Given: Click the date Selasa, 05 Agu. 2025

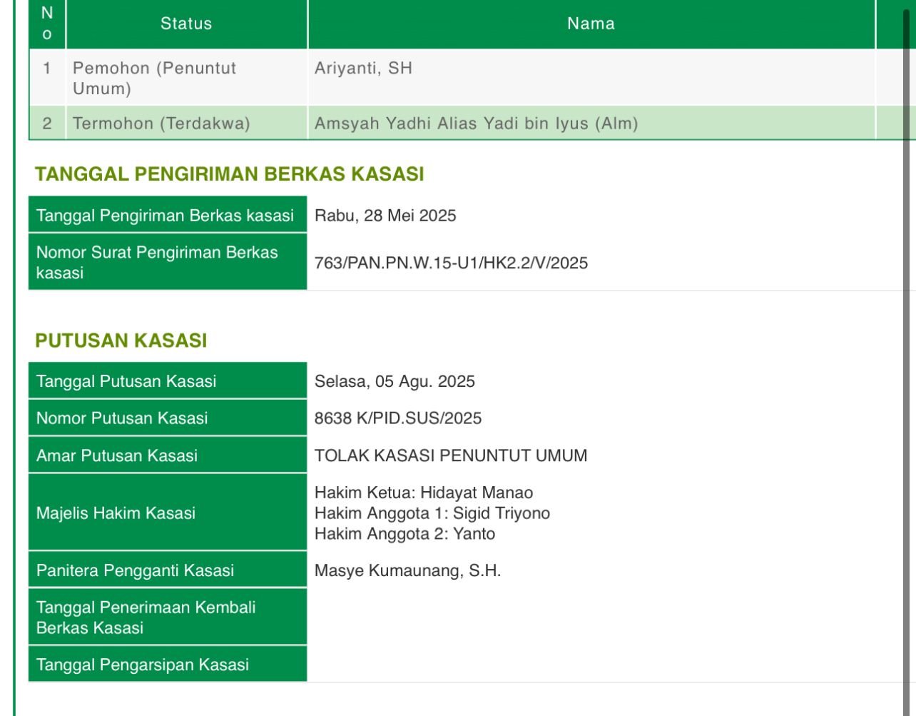Looking at the screenshot, I should [395, 381].
